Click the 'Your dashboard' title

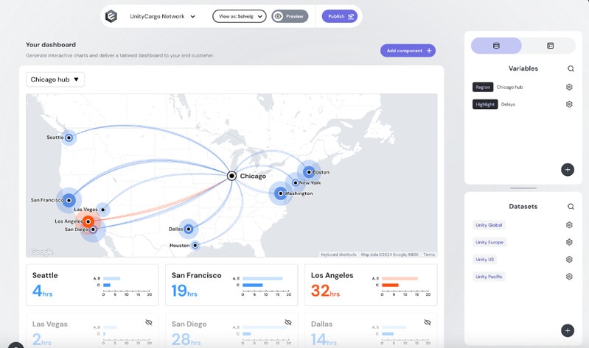click(x=51, y=45)
